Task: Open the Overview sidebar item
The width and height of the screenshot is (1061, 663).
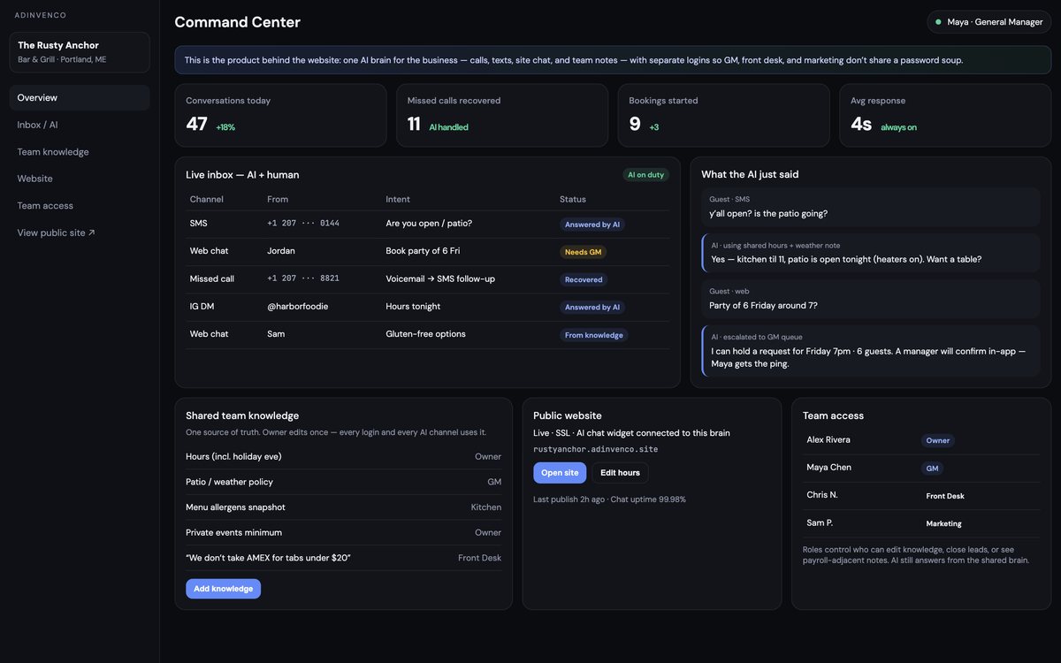Action: point(80,97)
